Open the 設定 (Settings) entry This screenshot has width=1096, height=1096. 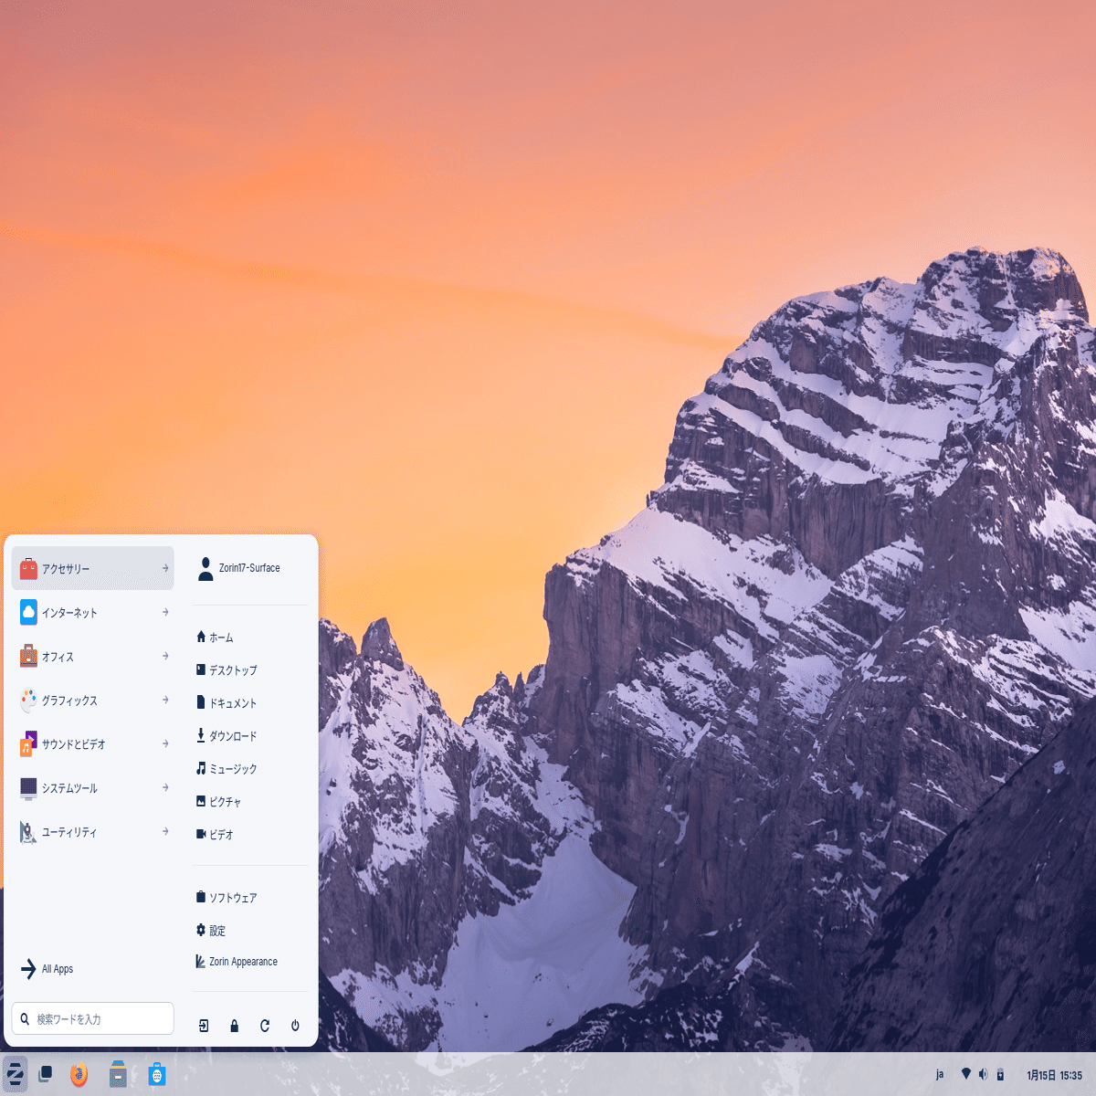coord(217,930)
